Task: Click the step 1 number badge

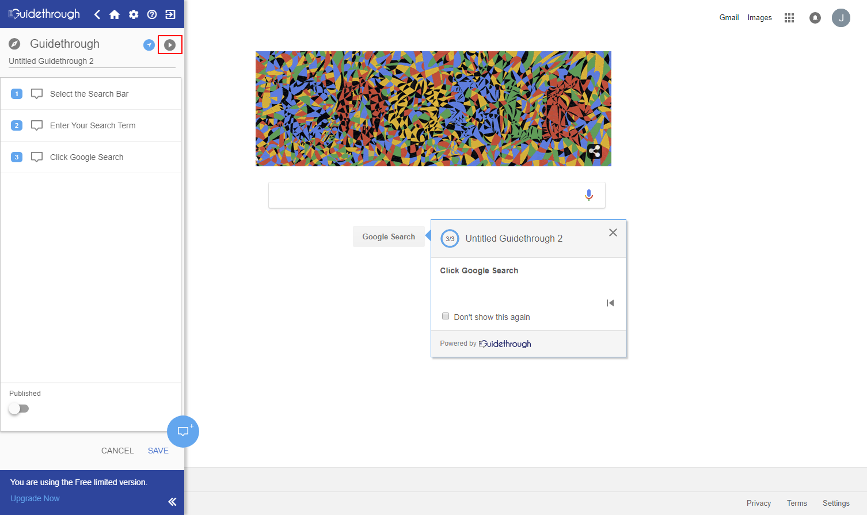Action: click(17, 94)
